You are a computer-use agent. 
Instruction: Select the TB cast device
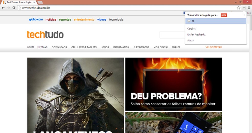tap(216, 21)
